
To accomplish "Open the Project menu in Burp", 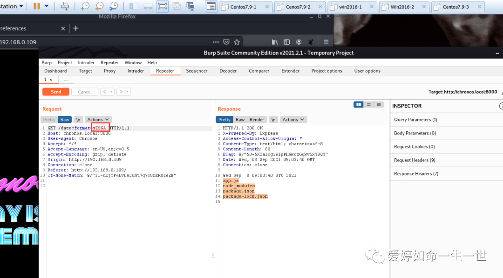I will coord(65,62).
